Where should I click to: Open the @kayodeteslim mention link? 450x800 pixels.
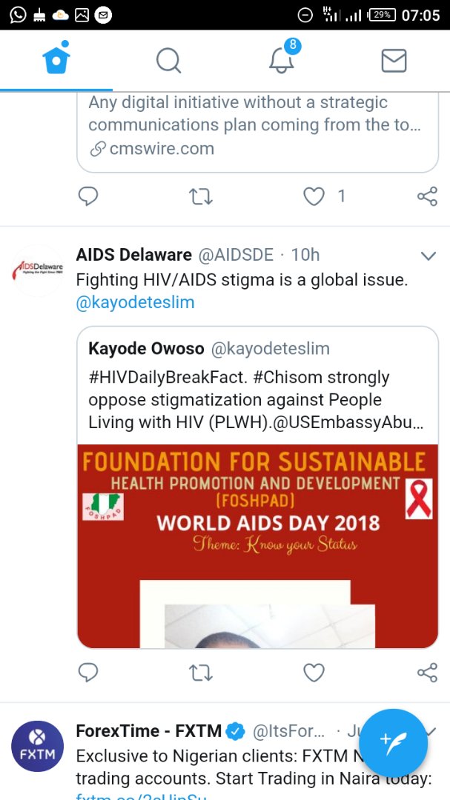click(x=135, y=302)
